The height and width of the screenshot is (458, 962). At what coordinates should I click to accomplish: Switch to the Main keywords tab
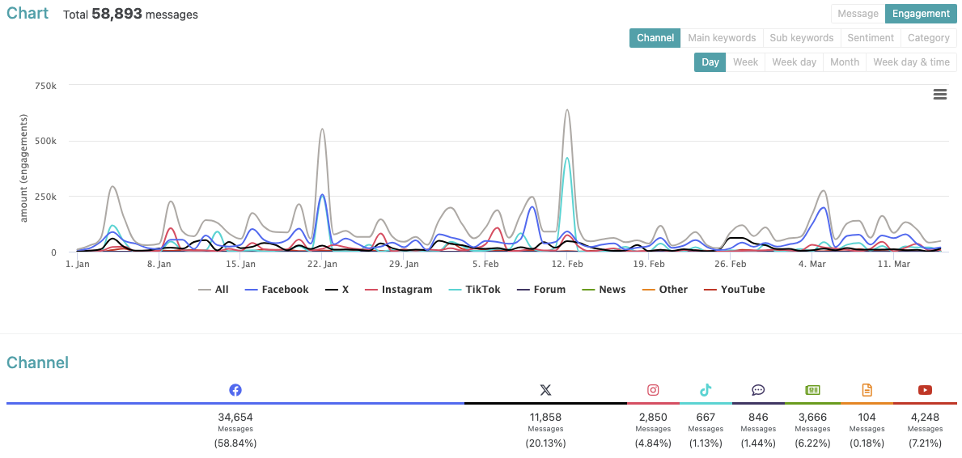[x=722, y=38]
